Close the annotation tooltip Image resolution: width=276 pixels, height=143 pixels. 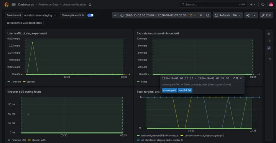pos(241,78)
